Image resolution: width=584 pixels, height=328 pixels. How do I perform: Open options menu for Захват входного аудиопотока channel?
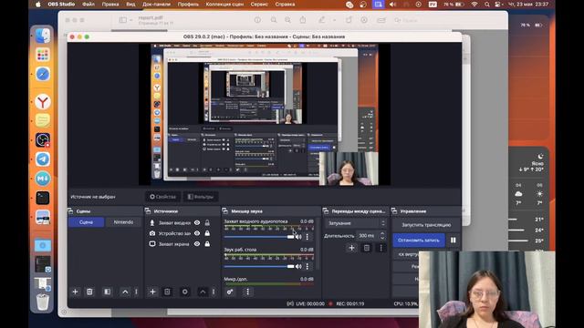click(x=308, y=237)
